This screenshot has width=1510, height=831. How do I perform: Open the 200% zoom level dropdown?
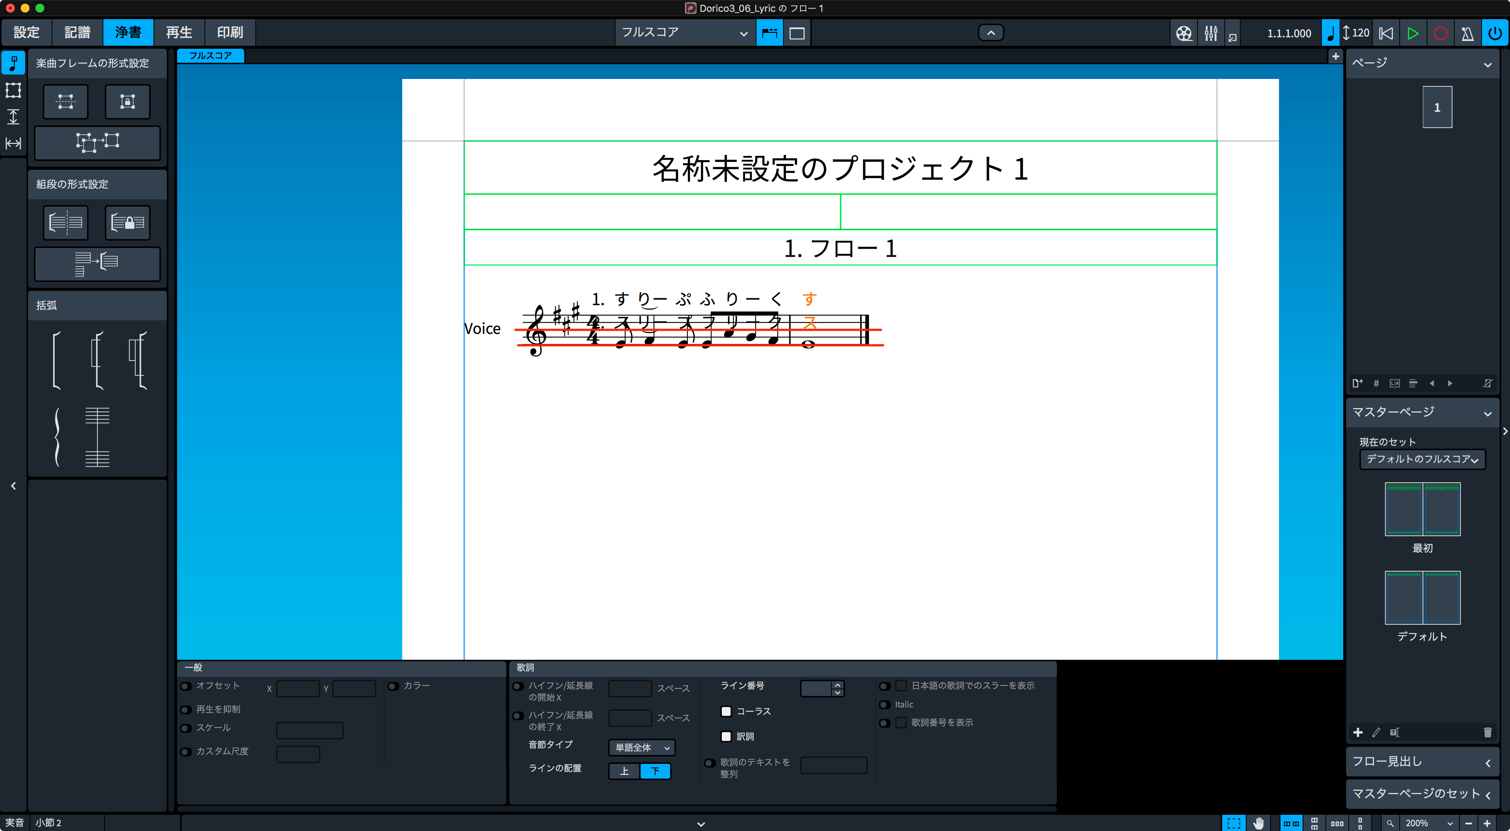click(x=1429, y=823)
